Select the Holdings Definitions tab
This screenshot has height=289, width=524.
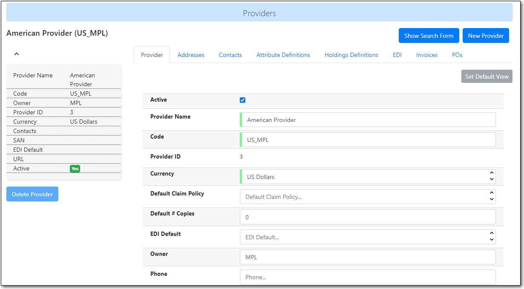pos(351,55)
